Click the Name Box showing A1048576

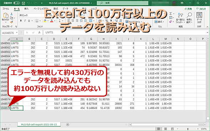[x=10, y=32]
